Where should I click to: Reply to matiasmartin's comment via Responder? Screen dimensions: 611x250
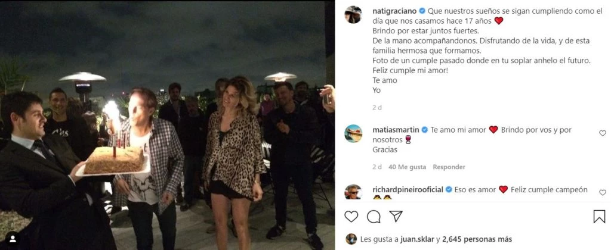coord(449,167)
